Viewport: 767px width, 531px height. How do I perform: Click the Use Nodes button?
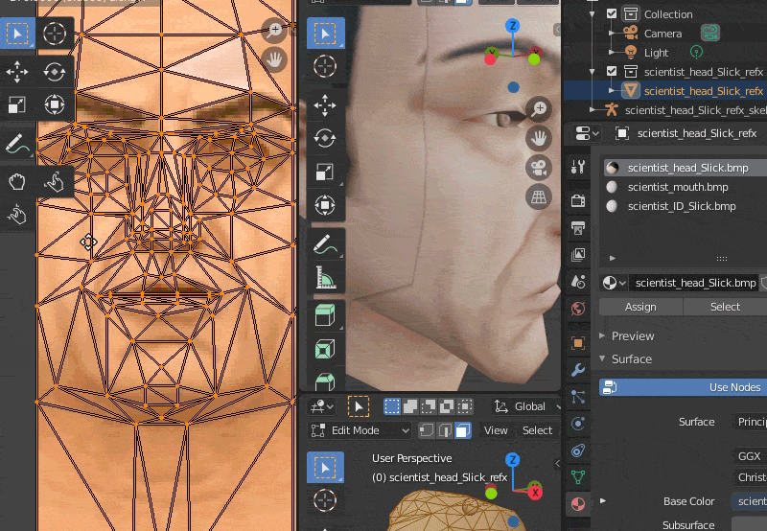point(683,387)
